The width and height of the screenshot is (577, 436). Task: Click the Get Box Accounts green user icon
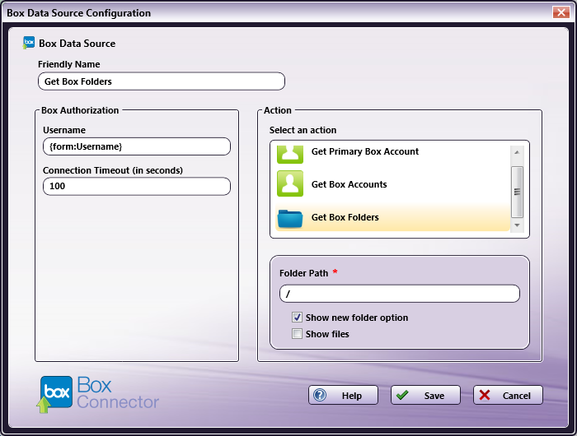click(290, 183)
